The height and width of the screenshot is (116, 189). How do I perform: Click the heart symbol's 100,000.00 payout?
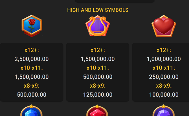164,95
